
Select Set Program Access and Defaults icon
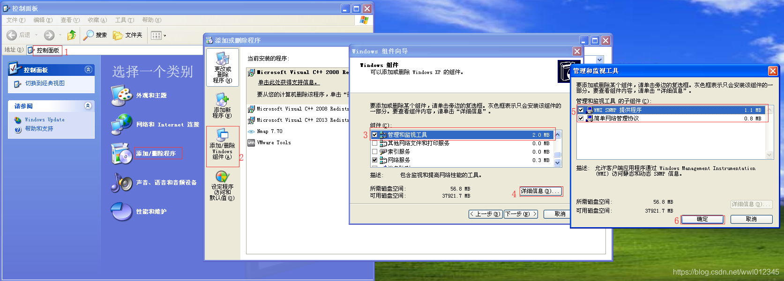tap(223, 177)
